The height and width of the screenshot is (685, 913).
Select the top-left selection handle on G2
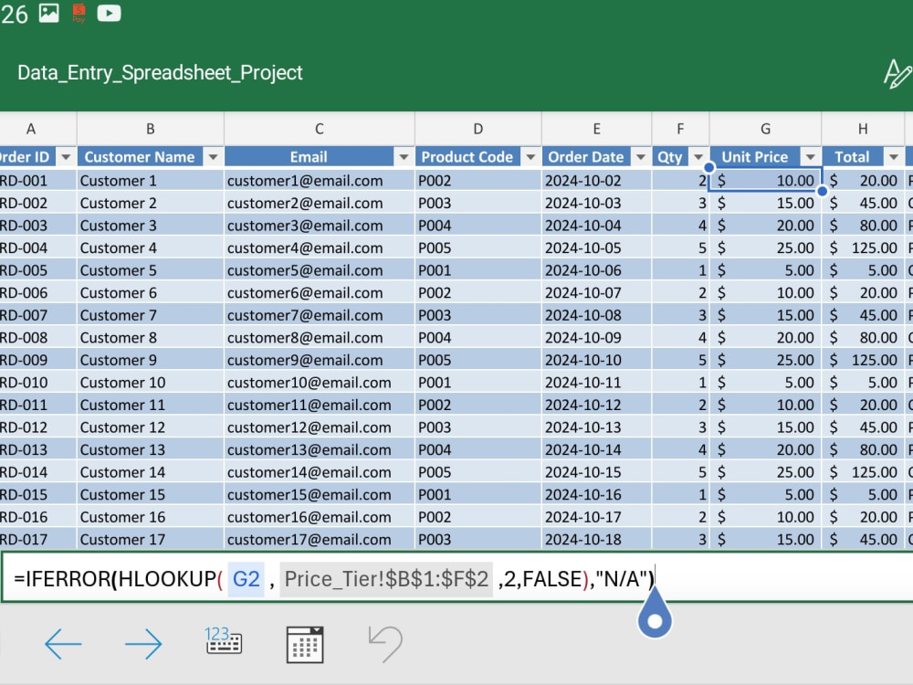point(709,168)
